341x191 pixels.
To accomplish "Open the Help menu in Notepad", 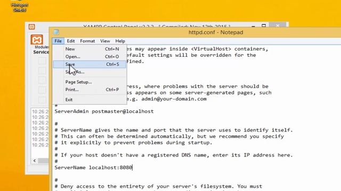I will pyautogui.click(x=120, y=41).
